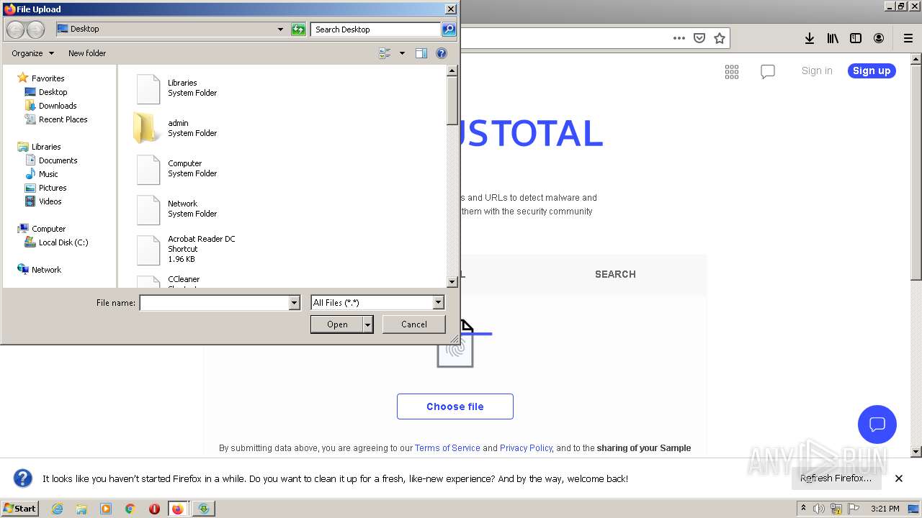Screen dimensions: 922x518
Task: Toggle Firefox sidebar icon
Action: coord(856,38)
